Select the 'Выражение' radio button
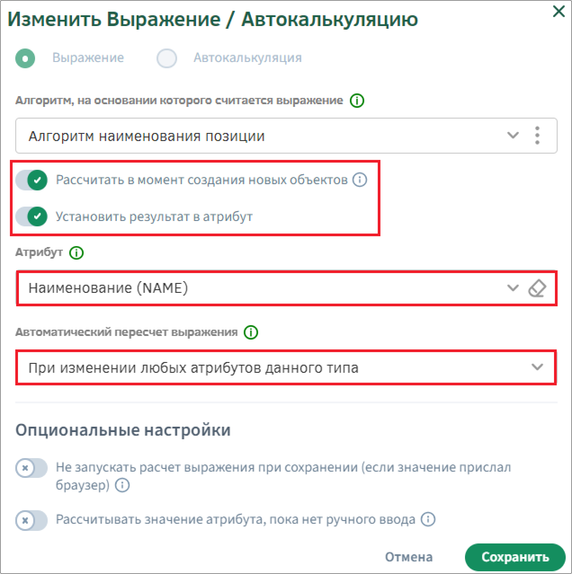 [25, 58]
